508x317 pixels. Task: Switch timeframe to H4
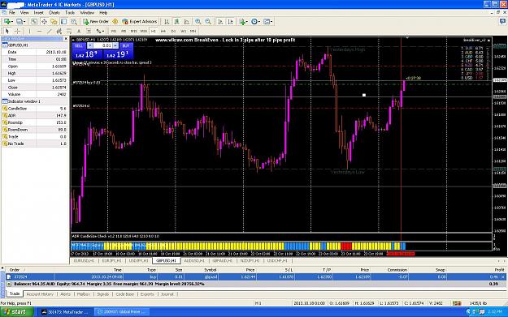(163, 31)
